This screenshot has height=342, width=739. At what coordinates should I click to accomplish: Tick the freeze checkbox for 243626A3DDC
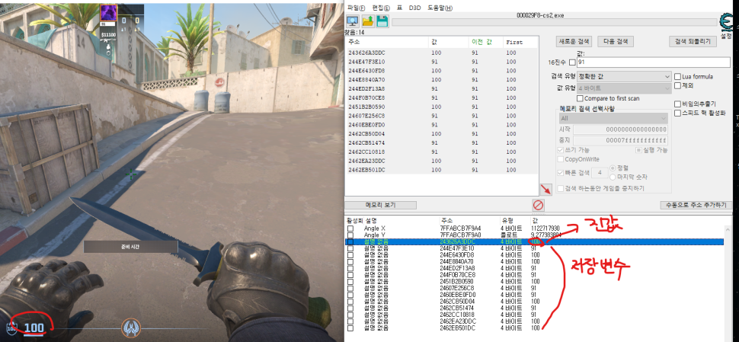click(x=350, y=241)
